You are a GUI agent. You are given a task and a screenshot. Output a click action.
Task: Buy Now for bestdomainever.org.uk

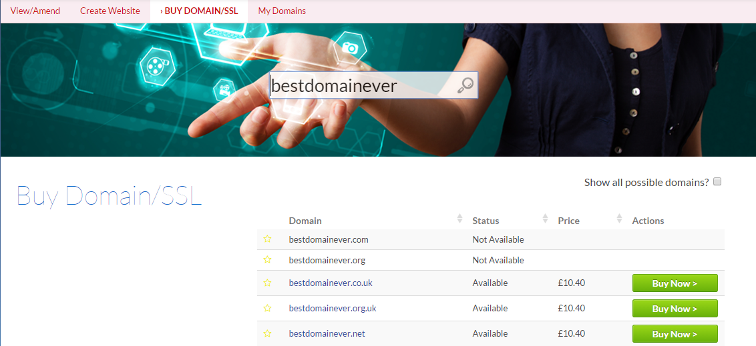pos(675,309)
